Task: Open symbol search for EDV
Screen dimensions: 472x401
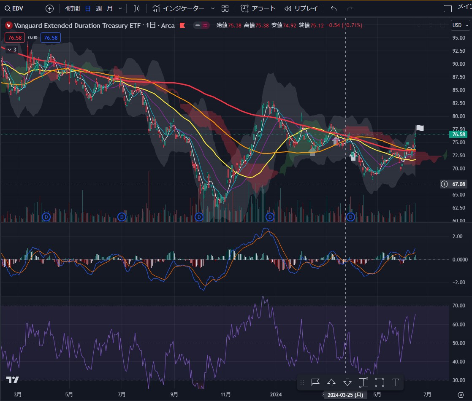Action: tap(14, 8)
